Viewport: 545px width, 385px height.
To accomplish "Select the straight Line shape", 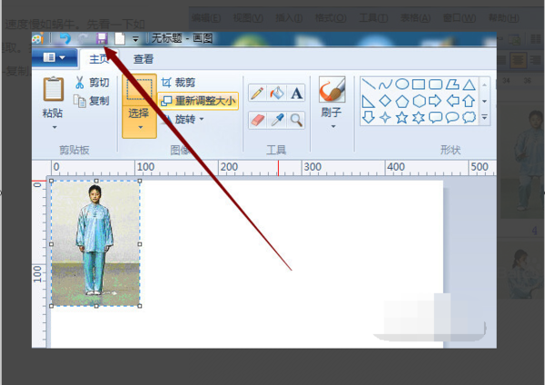I will point(368,84).
